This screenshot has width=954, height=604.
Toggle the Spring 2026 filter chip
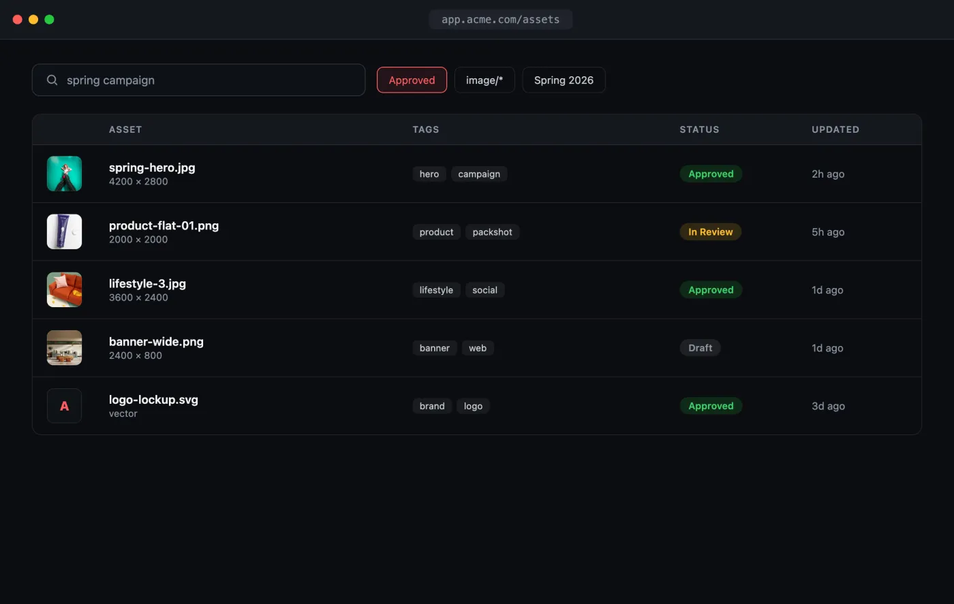[564, 80]
